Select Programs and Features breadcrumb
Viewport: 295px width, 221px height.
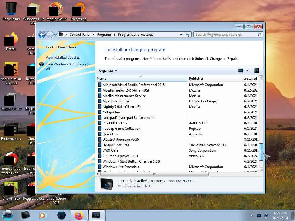coord(135,35)
